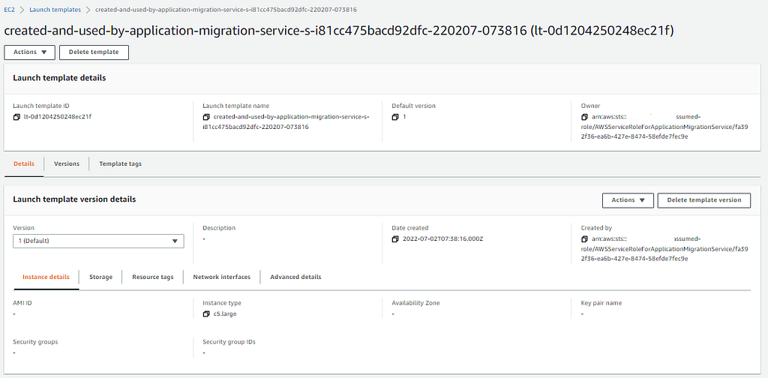Click the AMI ID label
768x378 pixels.
click(x=22, y=303)
